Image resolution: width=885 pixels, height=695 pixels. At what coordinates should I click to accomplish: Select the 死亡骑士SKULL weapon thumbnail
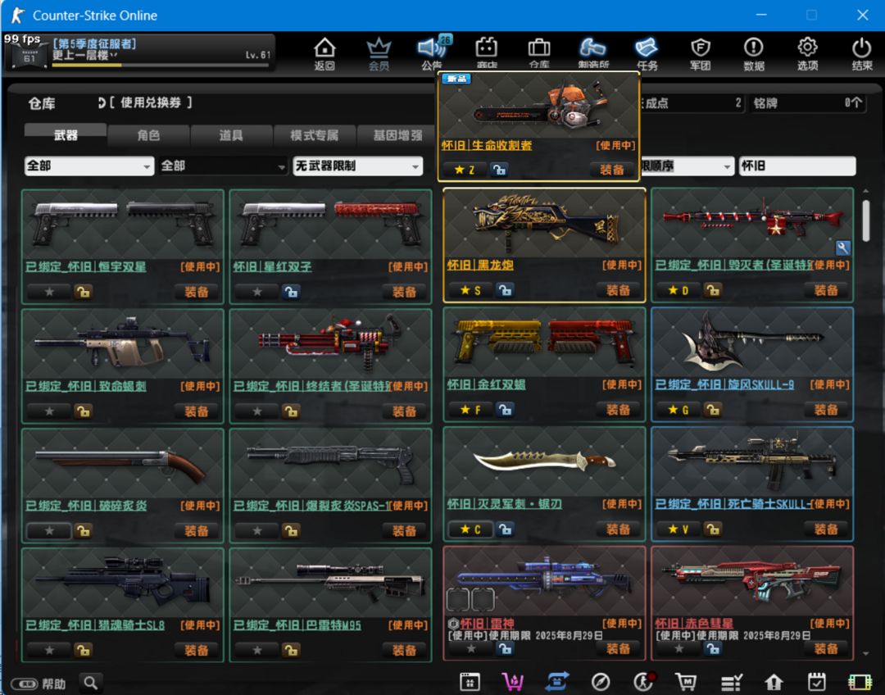751,463
